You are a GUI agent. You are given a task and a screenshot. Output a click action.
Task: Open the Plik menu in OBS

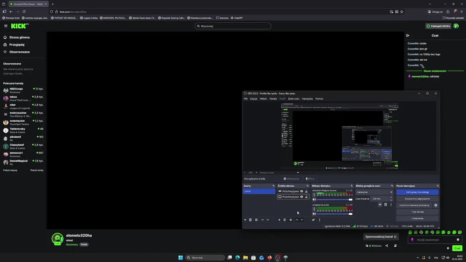(x=246, y=99)
